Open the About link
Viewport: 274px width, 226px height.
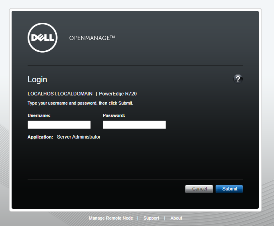click(x=176, y=218)
